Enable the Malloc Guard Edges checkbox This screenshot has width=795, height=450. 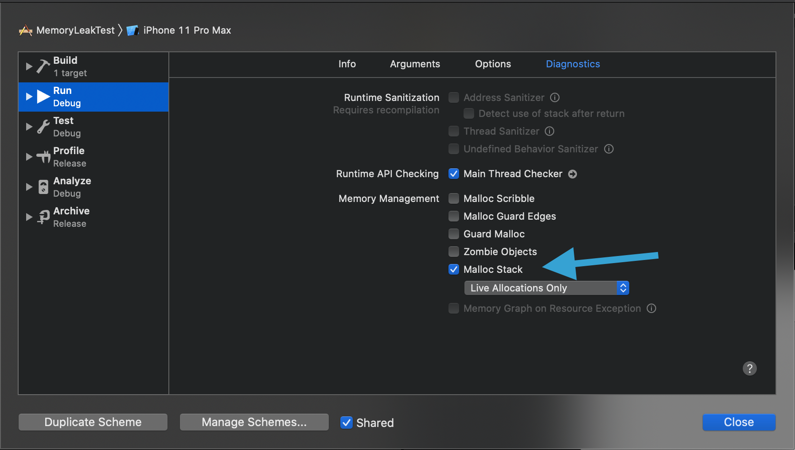coord(454,216)
